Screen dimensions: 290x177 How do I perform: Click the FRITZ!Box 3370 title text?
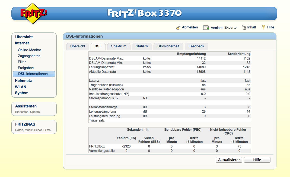pos(145,13)
